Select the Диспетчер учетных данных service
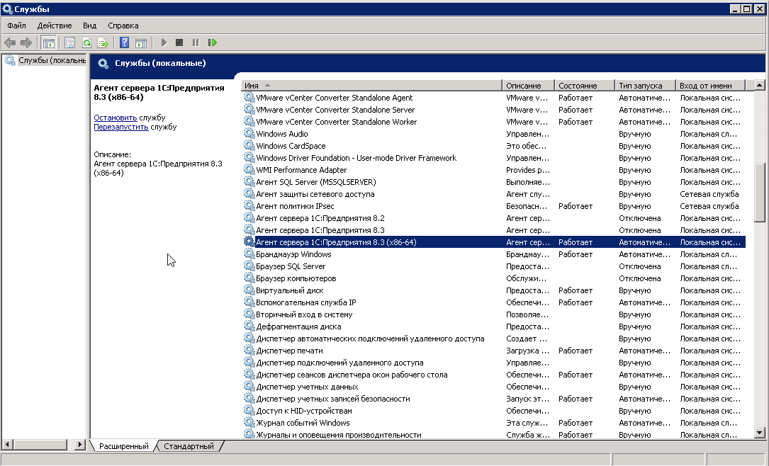 click(x=494, y=387)
